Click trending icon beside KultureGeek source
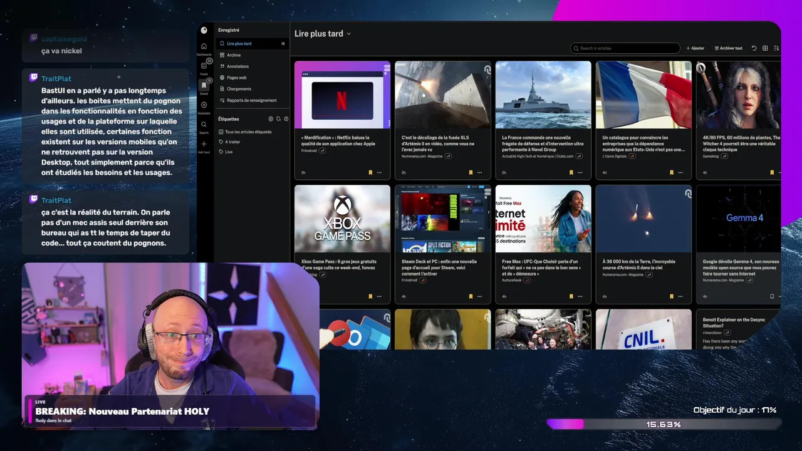 point(528,280)
